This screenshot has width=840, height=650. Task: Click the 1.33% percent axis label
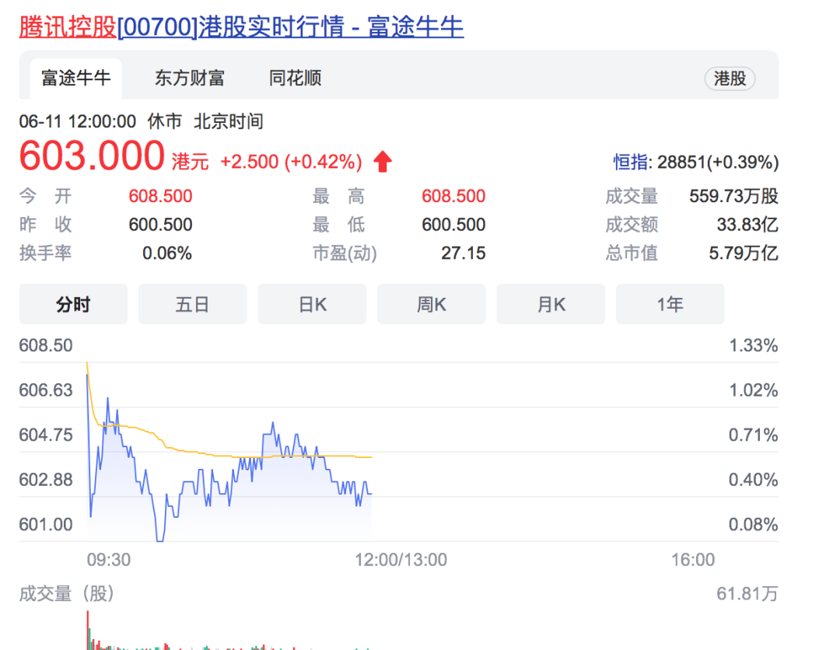(x=753, y=345)
